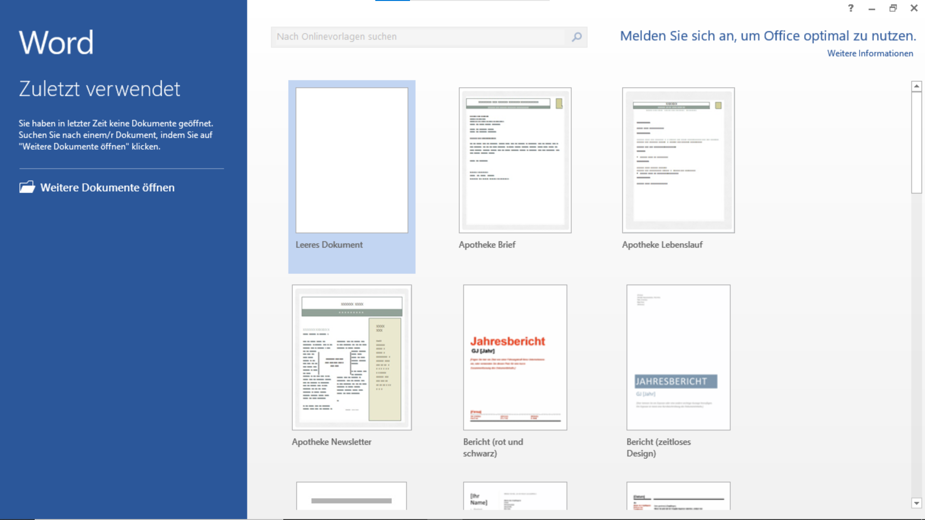Screen dimensions: 925x520
Task: Pick the Bericht (rot und schwarz) thumbnail
Action: [515, 357]
